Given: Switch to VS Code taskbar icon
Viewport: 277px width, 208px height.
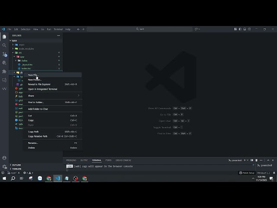Looking at the screenshot, I should click(x=58, y=178).
